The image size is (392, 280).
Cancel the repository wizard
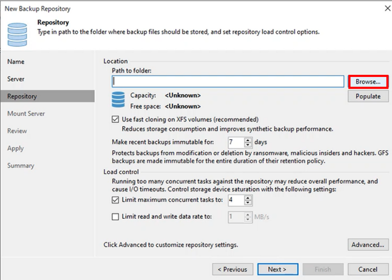[368, 269]
